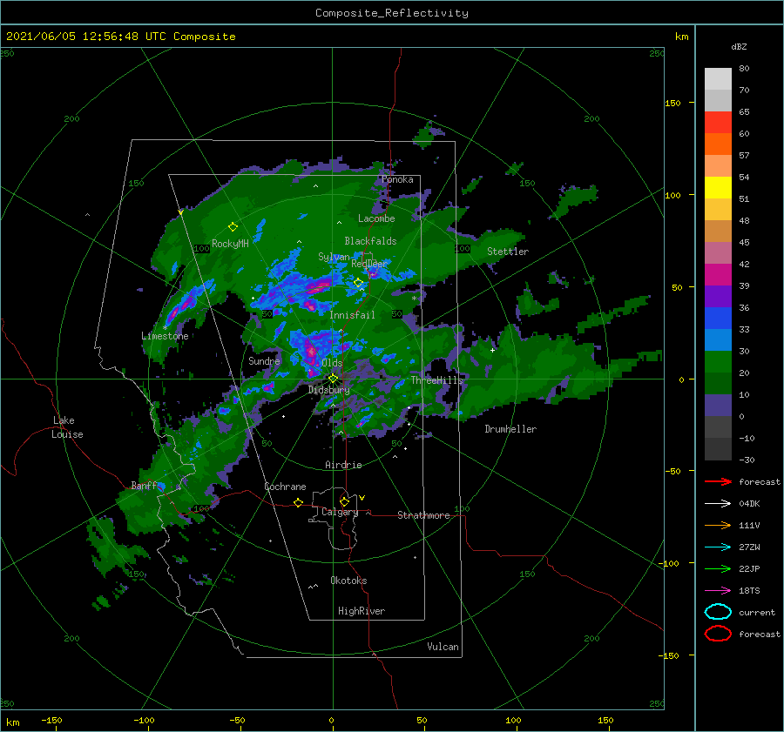Click the 2021/06/05 12:56:48 UTC timestamp

click(x=86, y=37)
